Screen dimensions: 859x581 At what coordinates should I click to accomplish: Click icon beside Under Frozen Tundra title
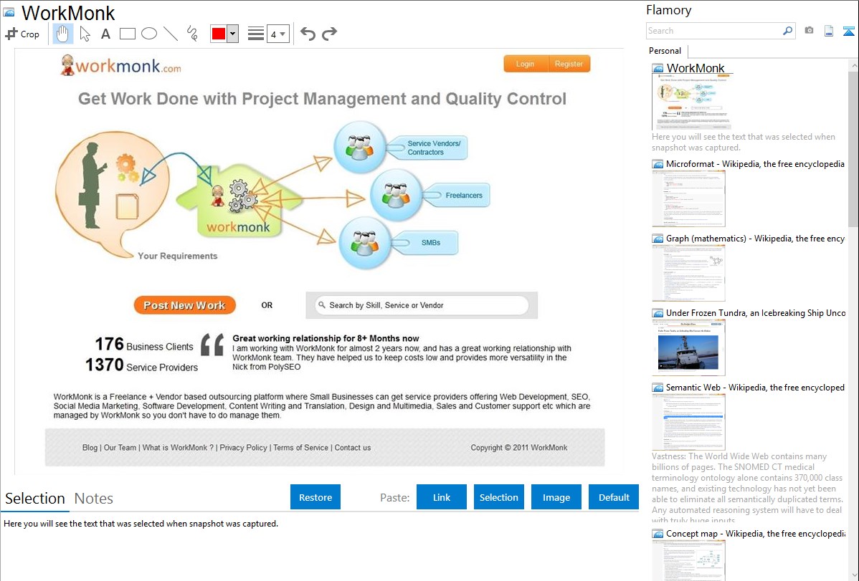pos(658,313)
